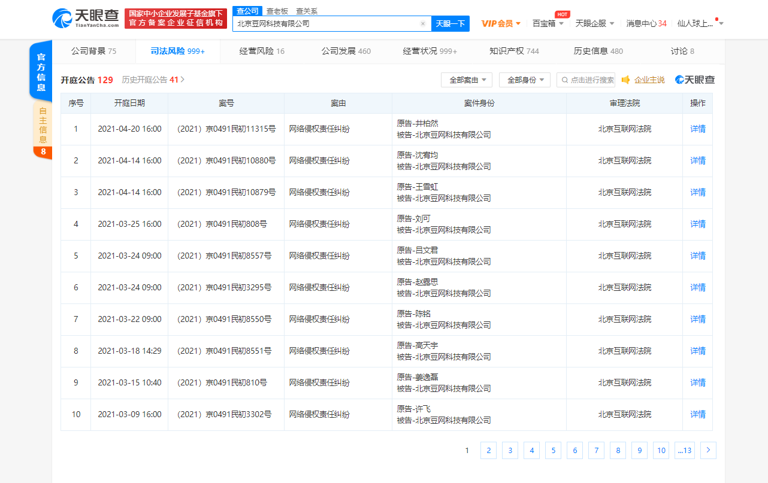Switch to the 司法风险 tab

tap(178, 51)
